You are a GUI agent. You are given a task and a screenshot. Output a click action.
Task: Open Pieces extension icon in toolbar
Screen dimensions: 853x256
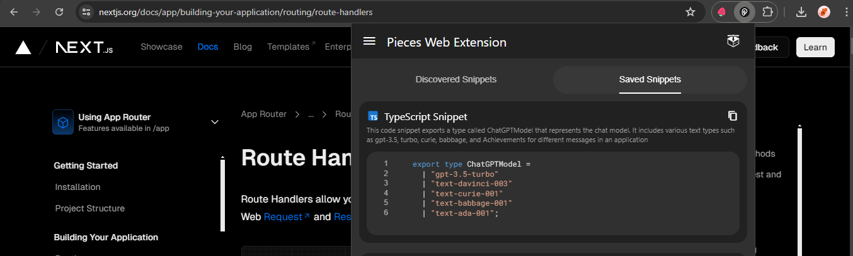click(x=745, y=12)
